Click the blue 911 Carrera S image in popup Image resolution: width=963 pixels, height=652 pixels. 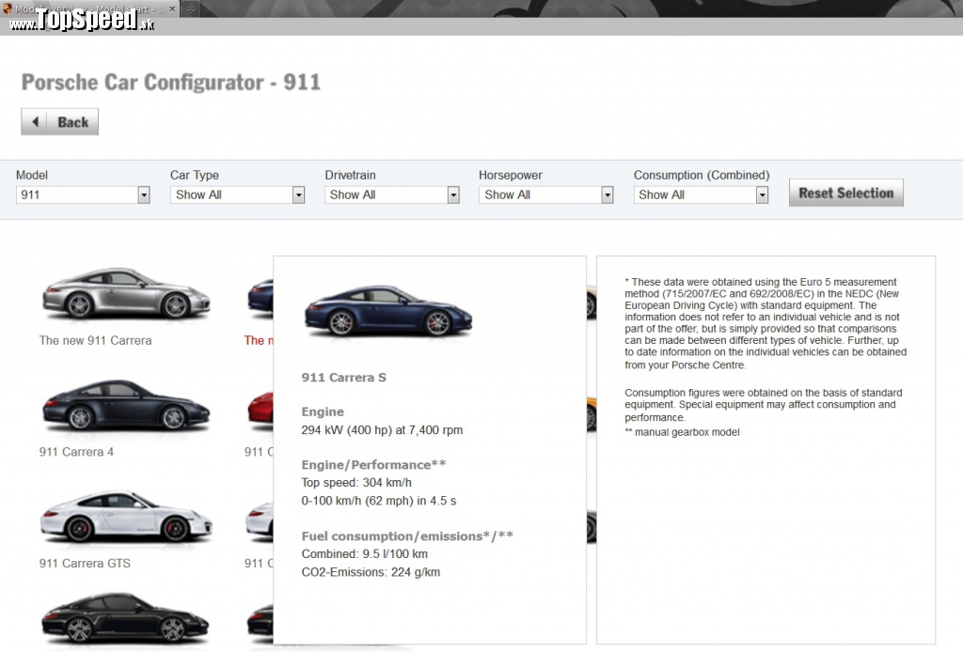pyautogui.click(x=388, y=310)
